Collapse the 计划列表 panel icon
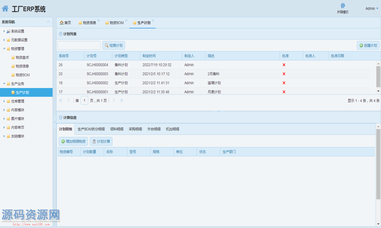Image resolution: width=381 pixels, height=228 pixels. 61,34
